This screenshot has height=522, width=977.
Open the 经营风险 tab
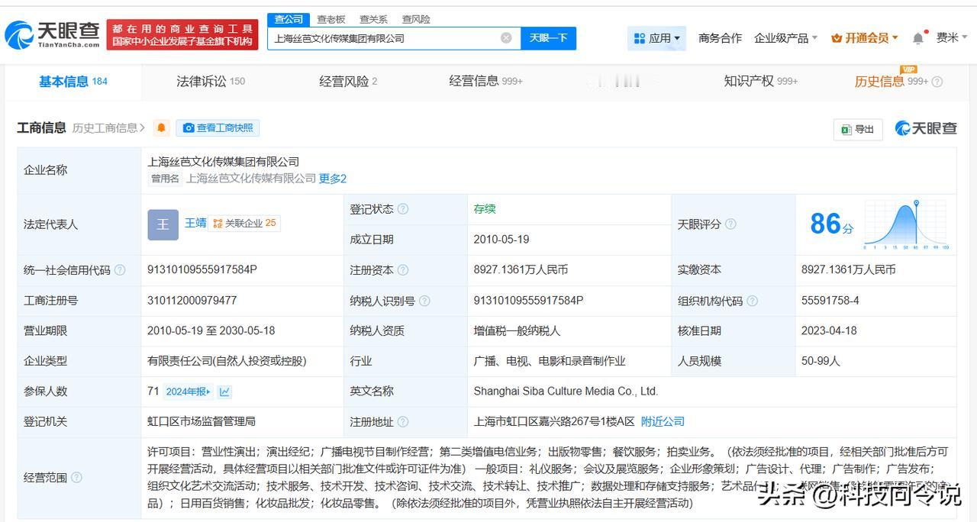348,82
